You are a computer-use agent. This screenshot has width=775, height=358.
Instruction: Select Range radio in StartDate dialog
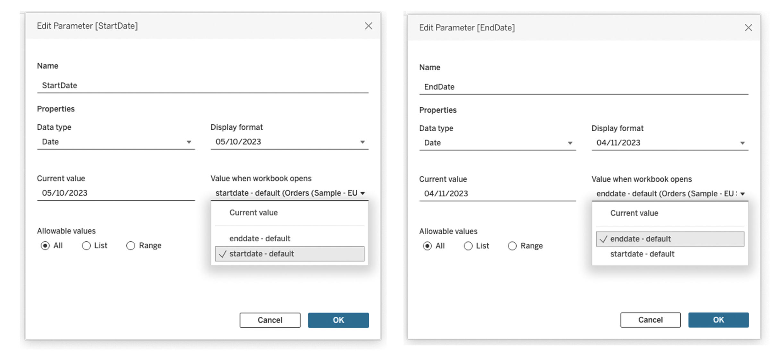point(131,246)
